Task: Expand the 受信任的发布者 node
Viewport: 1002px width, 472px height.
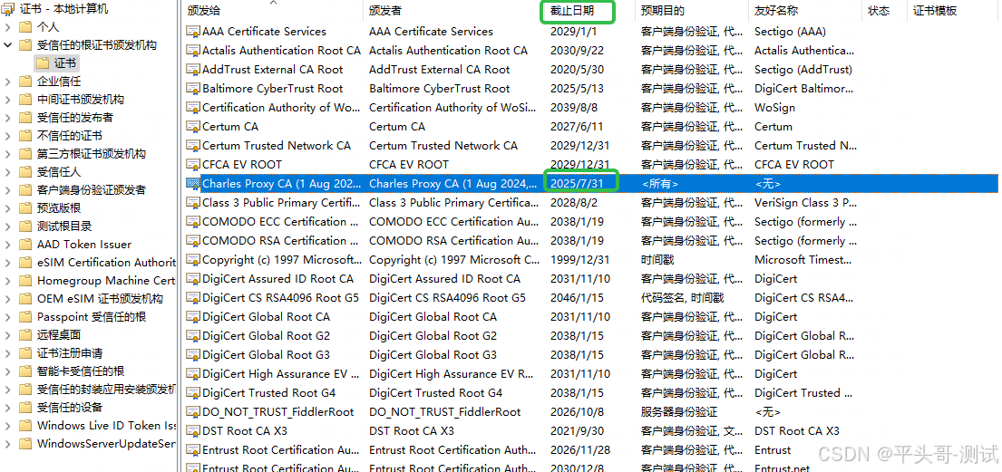Action: pyautogui.click(x=7, y=118)
